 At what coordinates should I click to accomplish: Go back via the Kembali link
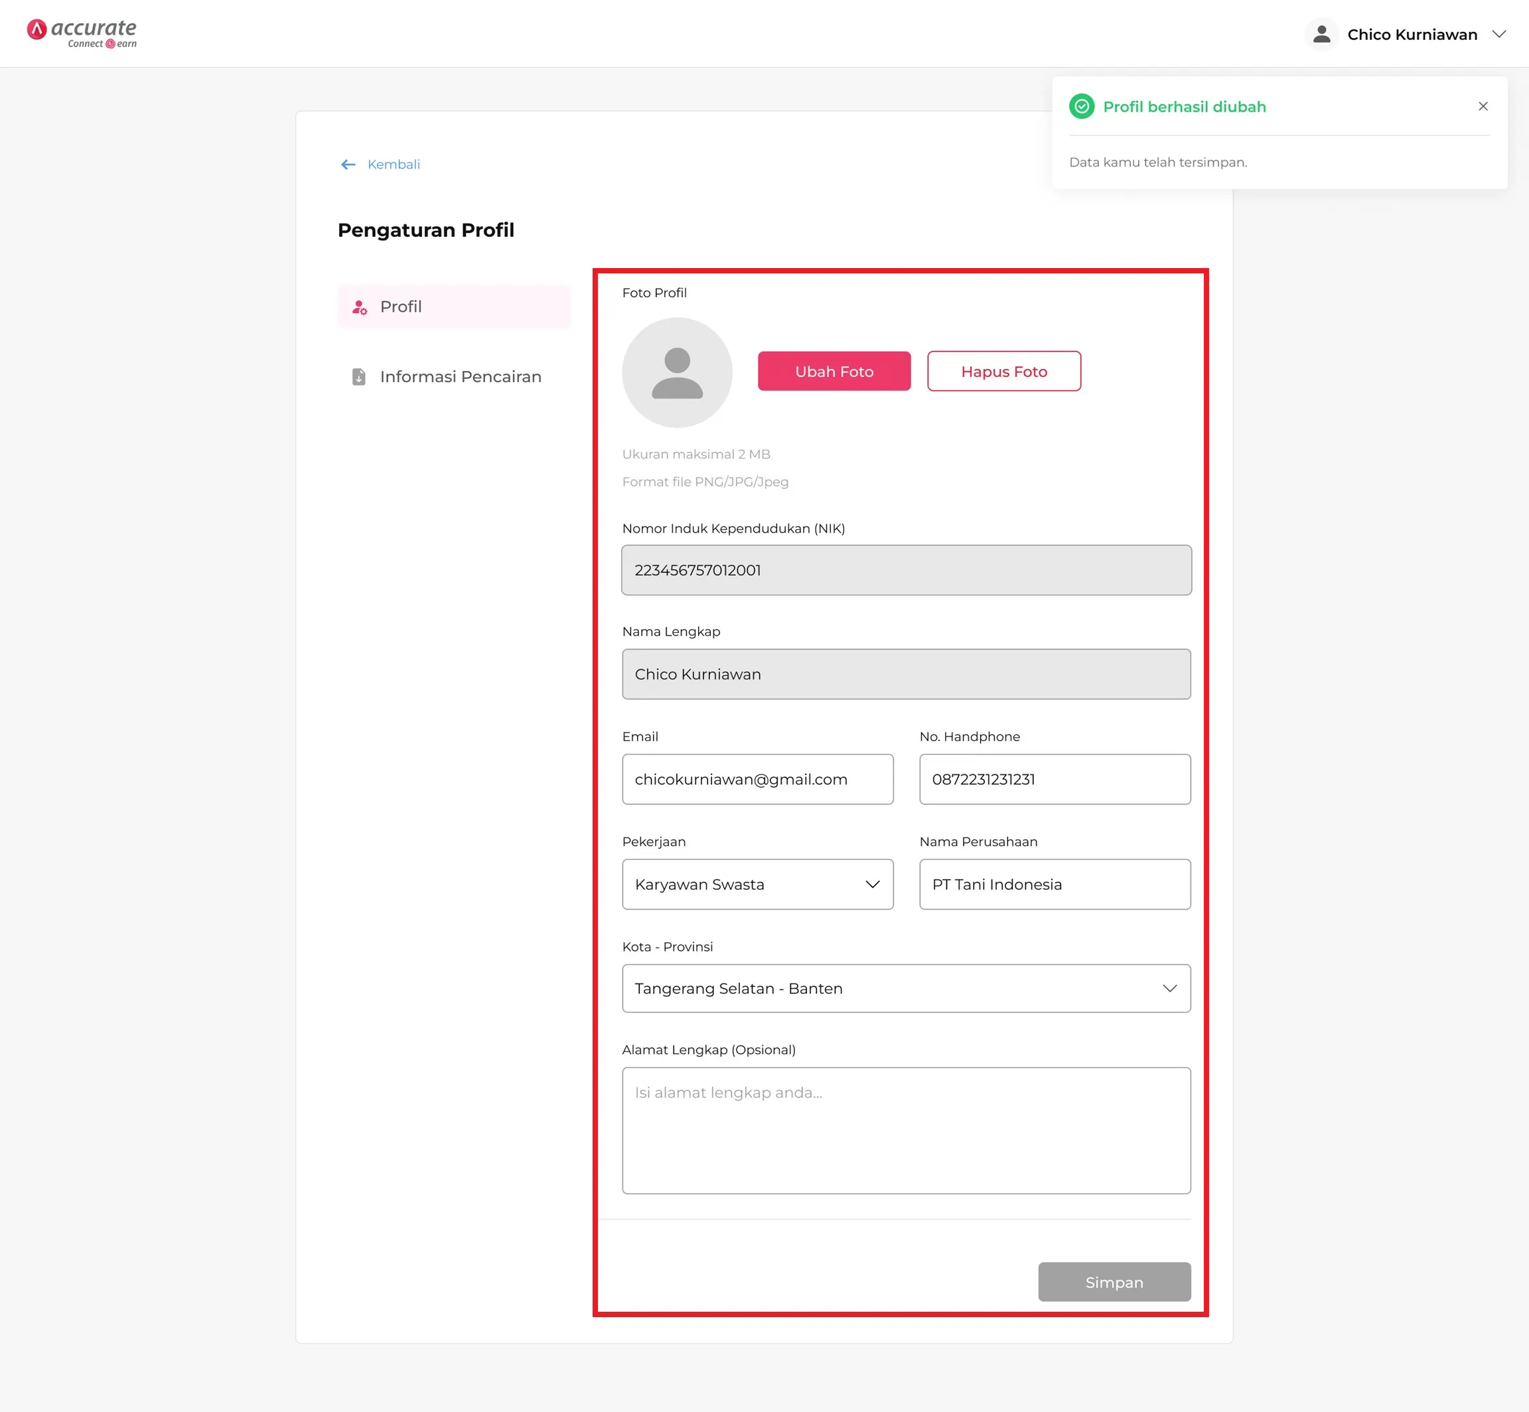[393, 165]
